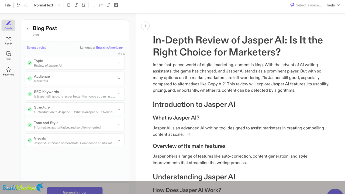The image size is (345, 194).
Task: Click the Generate now button
Action: pyautogui.click(x=75, y=190)
